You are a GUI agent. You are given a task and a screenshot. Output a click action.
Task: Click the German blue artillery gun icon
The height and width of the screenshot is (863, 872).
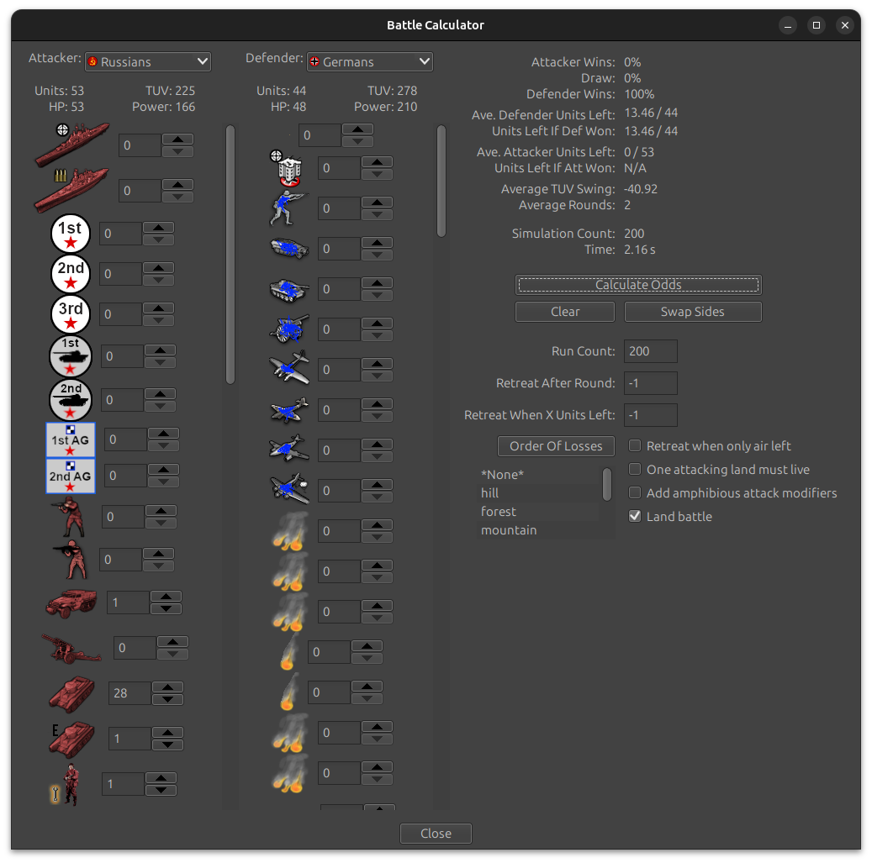(x=289, y=329)
